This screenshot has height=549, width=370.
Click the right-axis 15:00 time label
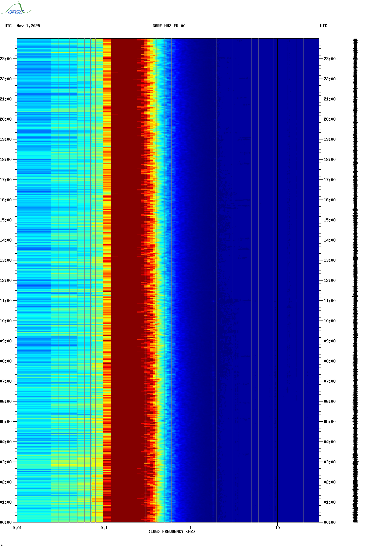[x=330, y=220]
